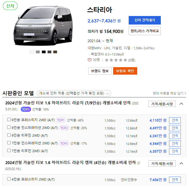Click the orange 보험료 확인 button

[x=125, y=71]
